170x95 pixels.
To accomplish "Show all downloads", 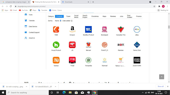I will pyautogui.click(x=160, y=86).
